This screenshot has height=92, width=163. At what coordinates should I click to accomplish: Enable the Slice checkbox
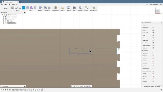coord(153,38)
